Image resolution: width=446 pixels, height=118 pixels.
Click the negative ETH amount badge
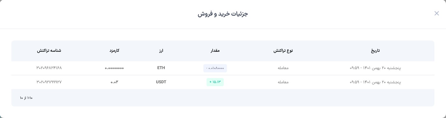(x=215, y=68)
